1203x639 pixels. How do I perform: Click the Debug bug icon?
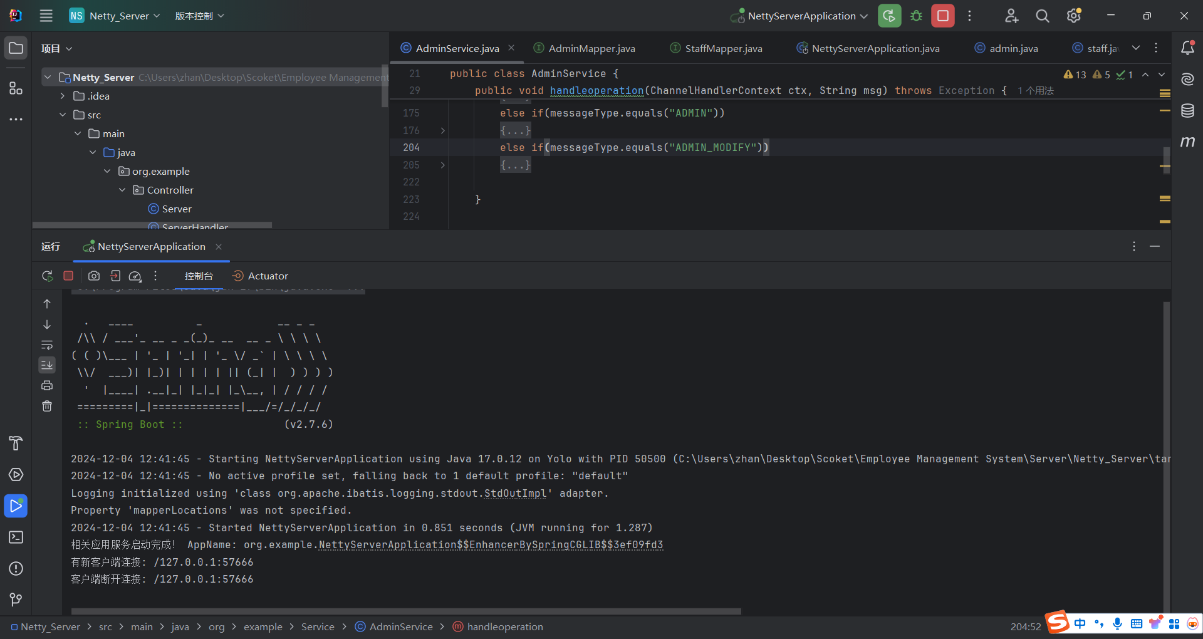pyautogui.click(x=916, y=16)
